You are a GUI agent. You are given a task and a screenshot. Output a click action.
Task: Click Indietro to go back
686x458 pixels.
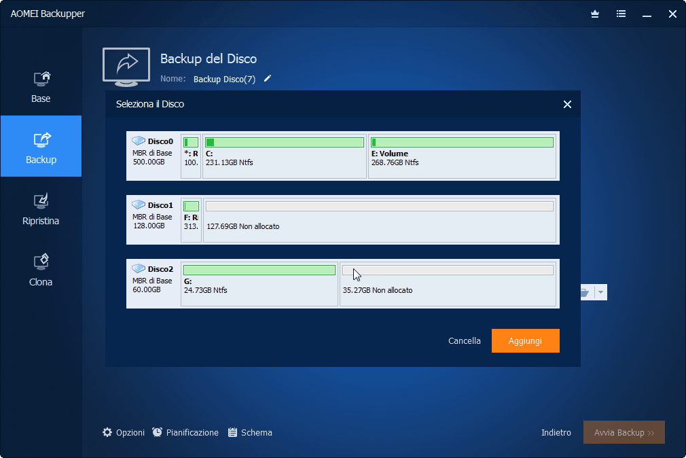click(x=556, y=433)
